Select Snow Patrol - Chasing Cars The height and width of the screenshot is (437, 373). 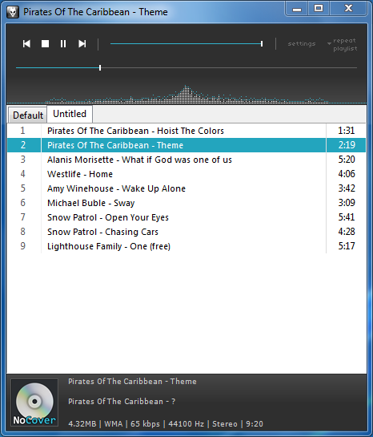[x=186, y=232]
